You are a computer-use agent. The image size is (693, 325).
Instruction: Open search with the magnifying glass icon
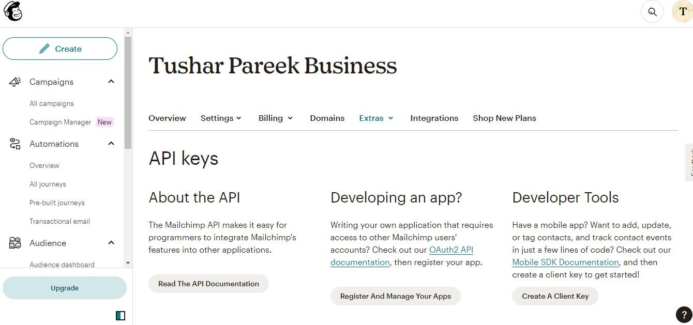point(652,11)
